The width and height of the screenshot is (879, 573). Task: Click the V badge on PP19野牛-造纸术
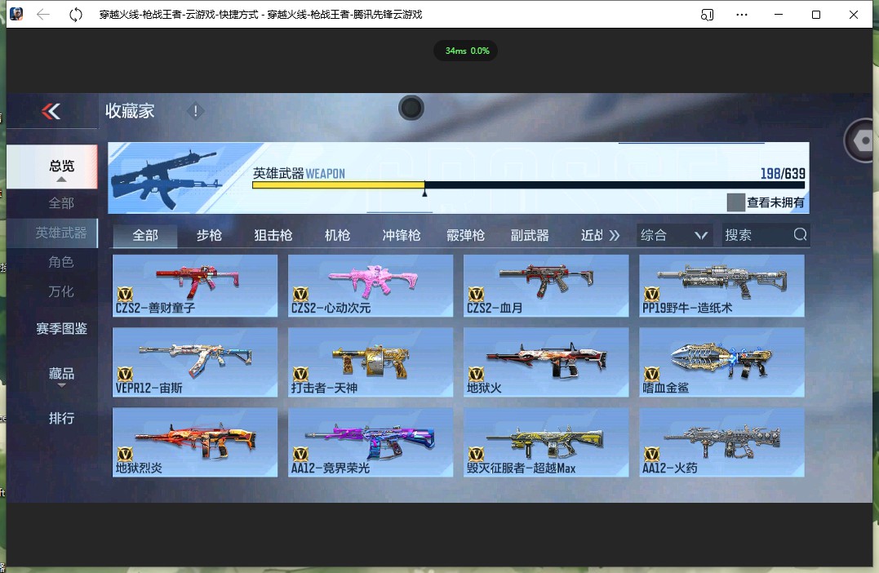tap(651, 294)
